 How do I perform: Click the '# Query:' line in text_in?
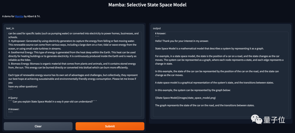point(13,98)
